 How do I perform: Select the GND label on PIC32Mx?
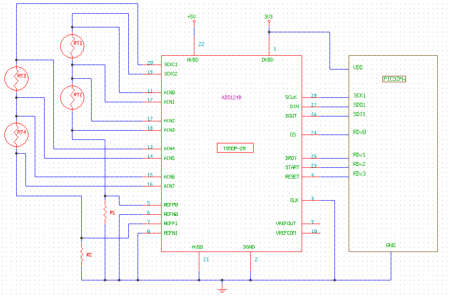coord(391,246)
